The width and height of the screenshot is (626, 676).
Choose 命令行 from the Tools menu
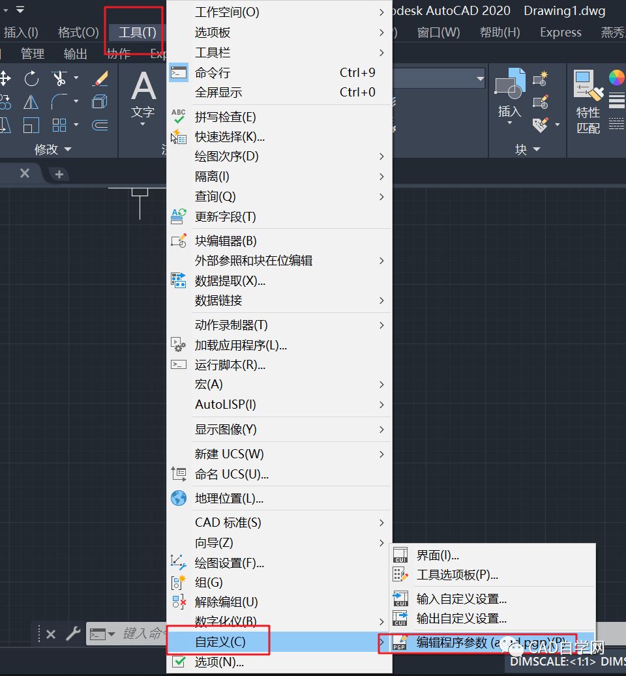click(x=279, y=72)
